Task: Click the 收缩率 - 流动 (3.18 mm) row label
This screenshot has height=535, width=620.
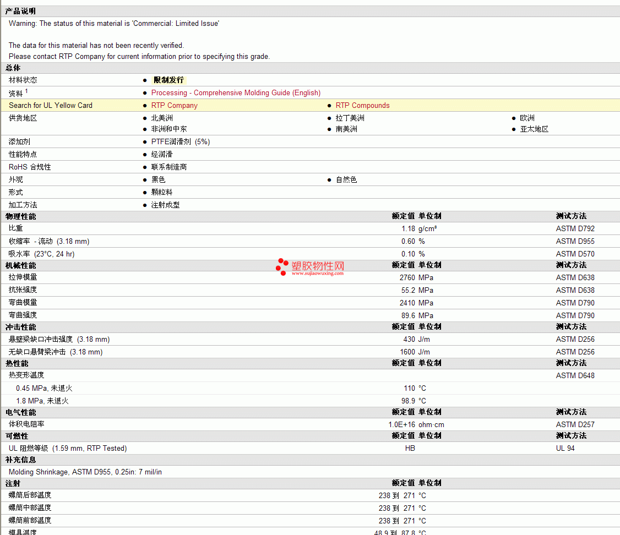Action: pos(49,242)
